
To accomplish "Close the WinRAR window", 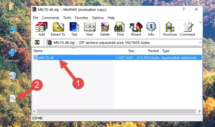I will [x=196, y=9].
